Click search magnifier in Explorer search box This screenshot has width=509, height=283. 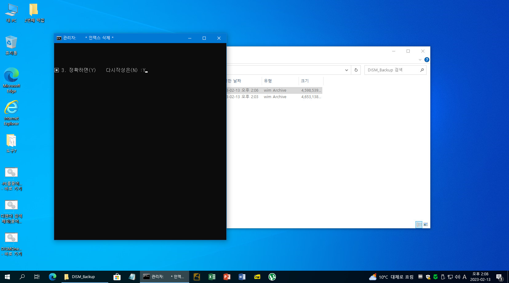point(422,70)
